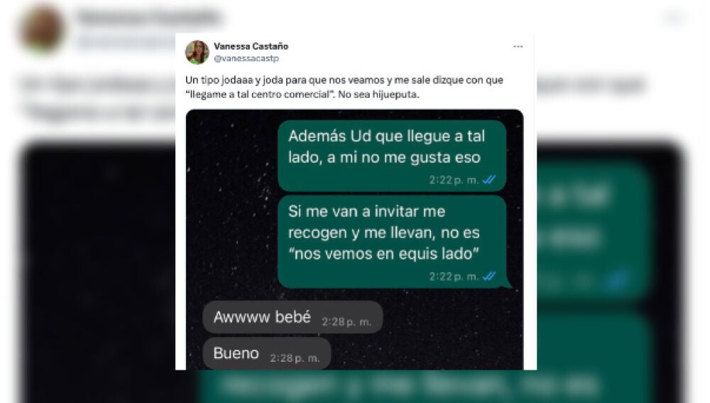This screenshot has height=403, width=710.
Task: Open the Vanessa Castaño display name link
Action: pyautogui.click(x=251, y=46)
